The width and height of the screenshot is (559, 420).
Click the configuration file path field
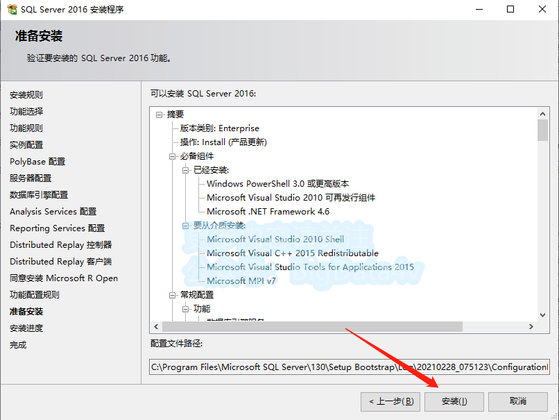point(350,367)
